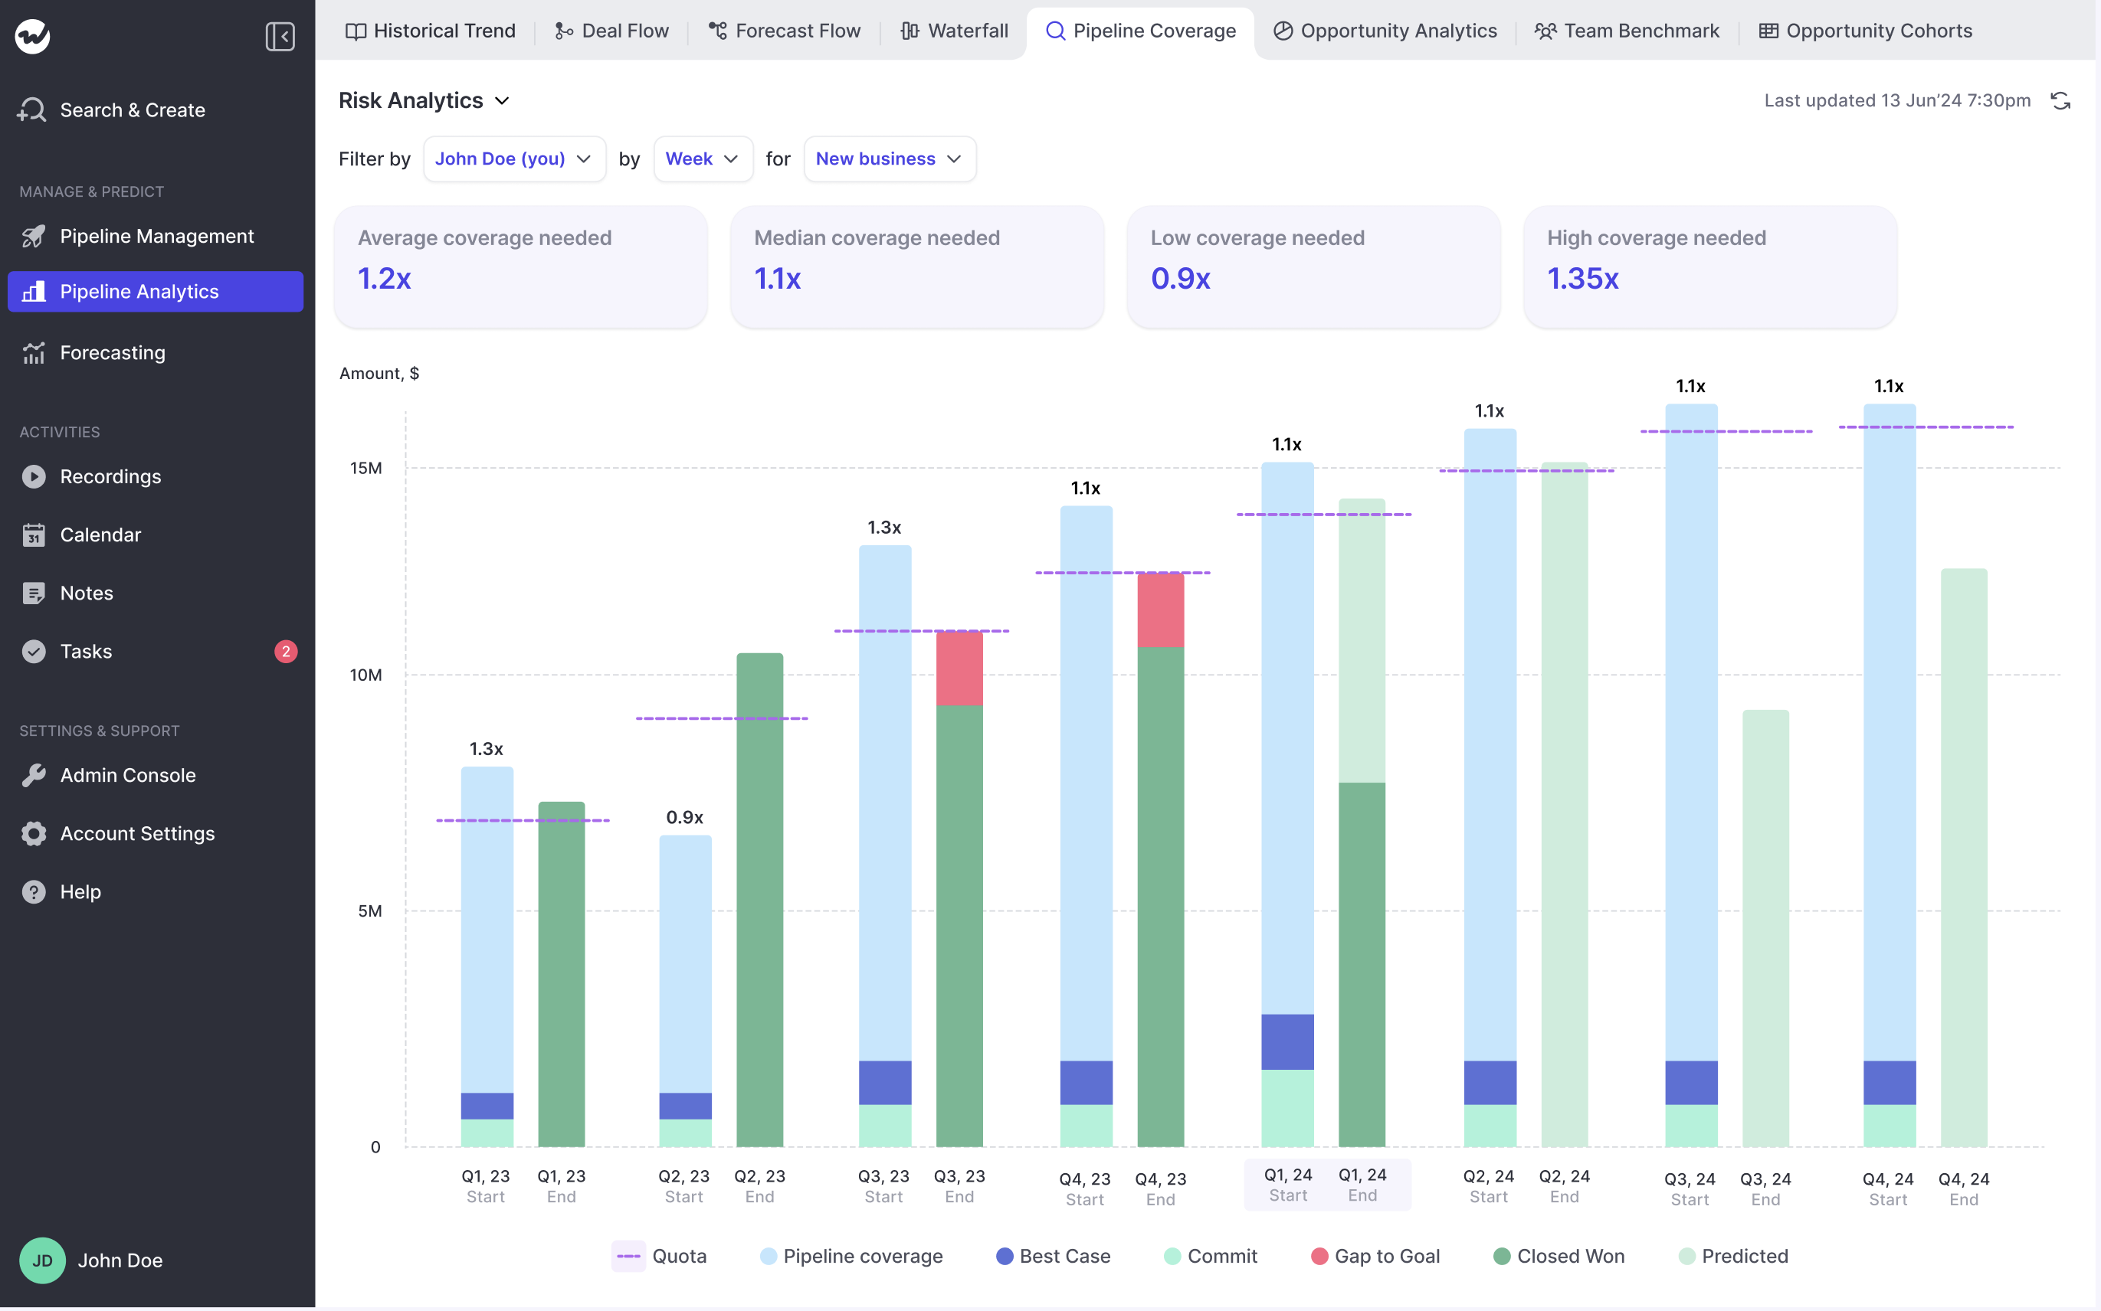
Task: Click the Deal Flow branch icon
Action: point(564,31)
